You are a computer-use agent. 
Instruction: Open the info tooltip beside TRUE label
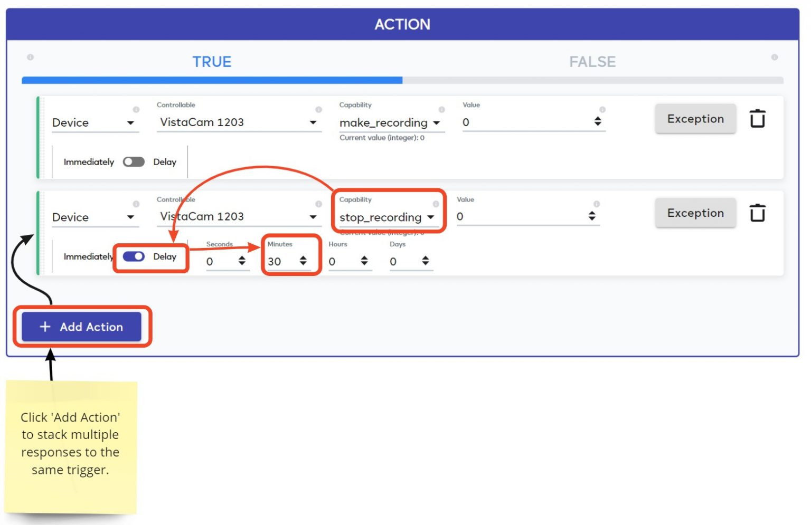(x=30, y=57)
